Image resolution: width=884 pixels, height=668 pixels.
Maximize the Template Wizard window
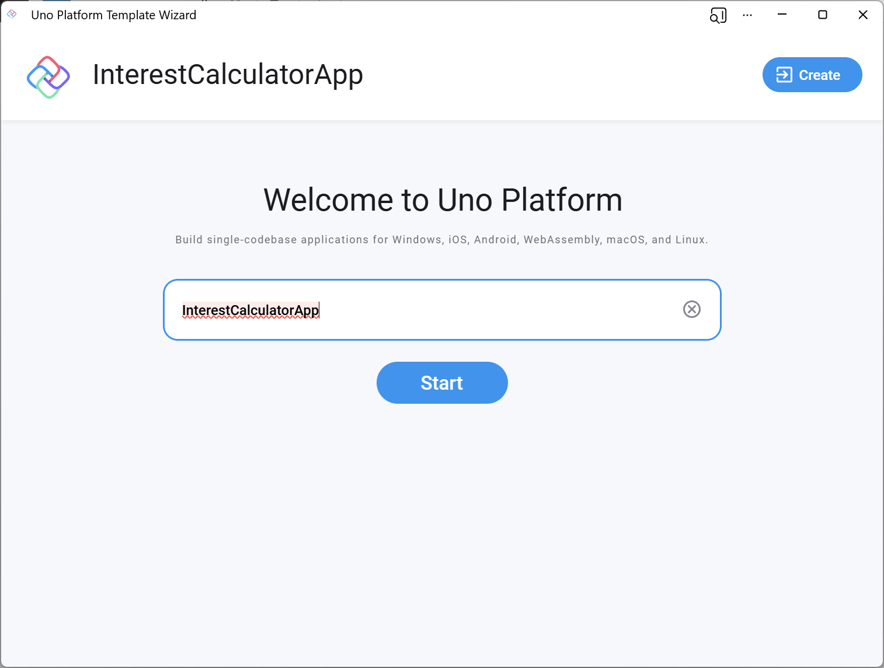pos(822,15)
